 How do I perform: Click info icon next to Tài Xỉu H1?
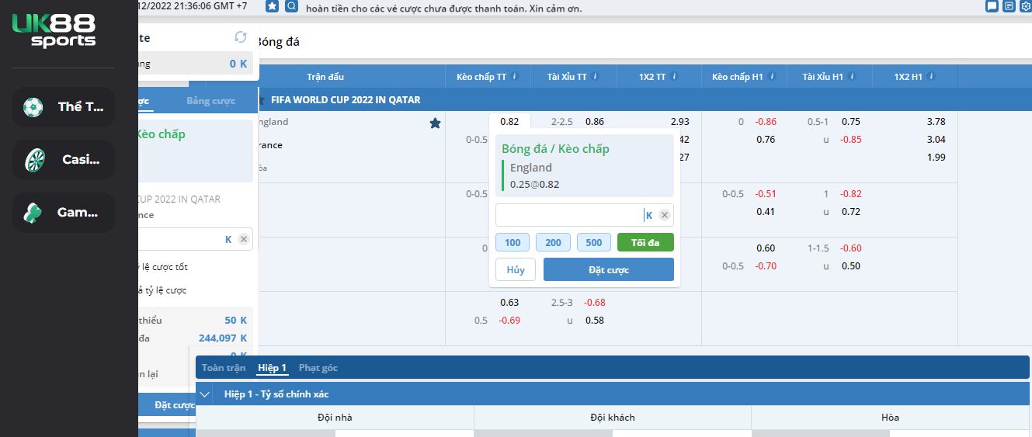(x=852, y=77)
